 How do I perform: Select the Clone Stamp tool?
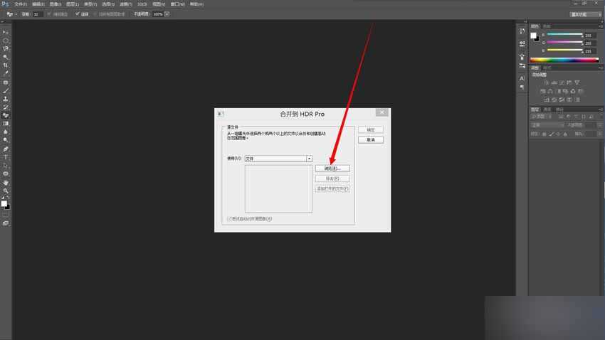[6, 99]
